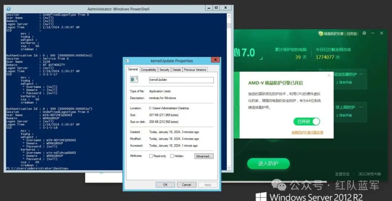
Task: Click the 'IUSR' user name in PowerShell
Action: click(46, 62)
